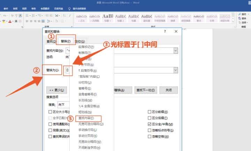
Task: Click the 关闭 close button
Action: point(169,90)
